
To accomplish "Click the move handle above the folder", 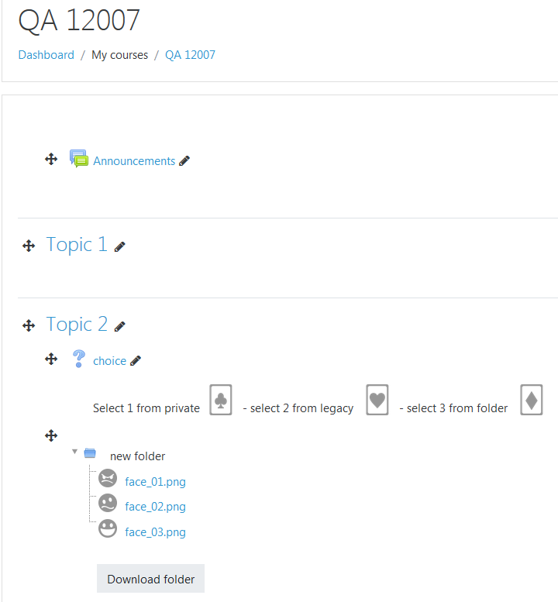I will 51,435.
